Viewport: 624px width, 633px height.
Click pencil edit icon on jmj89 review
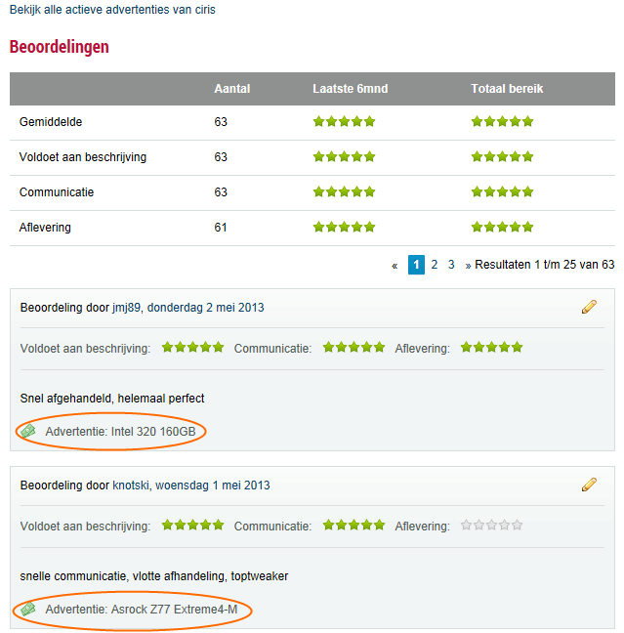point(589,307)
